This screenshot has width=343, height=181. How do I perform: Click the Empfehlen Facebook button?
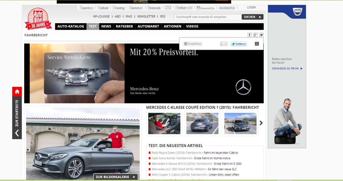193,44
